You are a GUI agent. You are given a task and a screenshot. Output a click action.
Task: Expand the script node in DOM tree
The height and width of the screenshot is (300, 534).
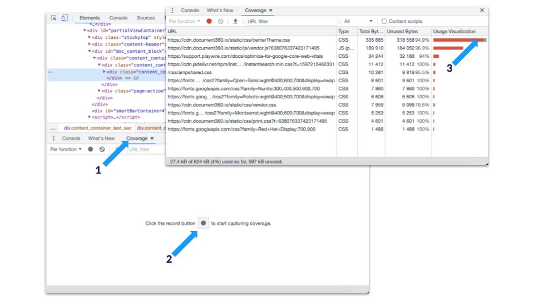90,117
